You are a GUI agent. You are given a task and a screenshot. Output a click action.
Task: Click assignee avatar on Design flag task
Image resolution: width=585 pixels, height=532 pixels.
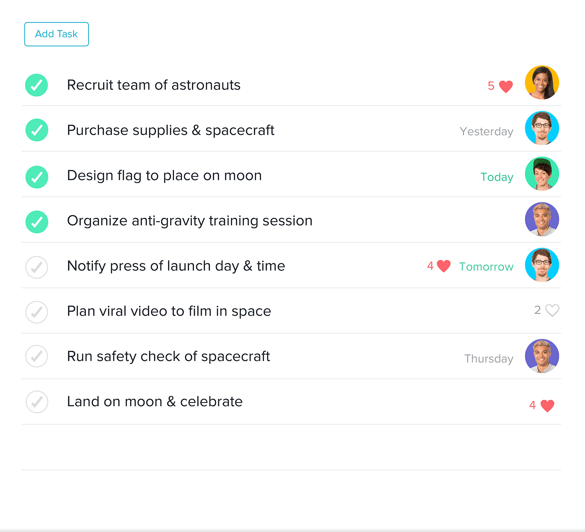click(542, 174)
